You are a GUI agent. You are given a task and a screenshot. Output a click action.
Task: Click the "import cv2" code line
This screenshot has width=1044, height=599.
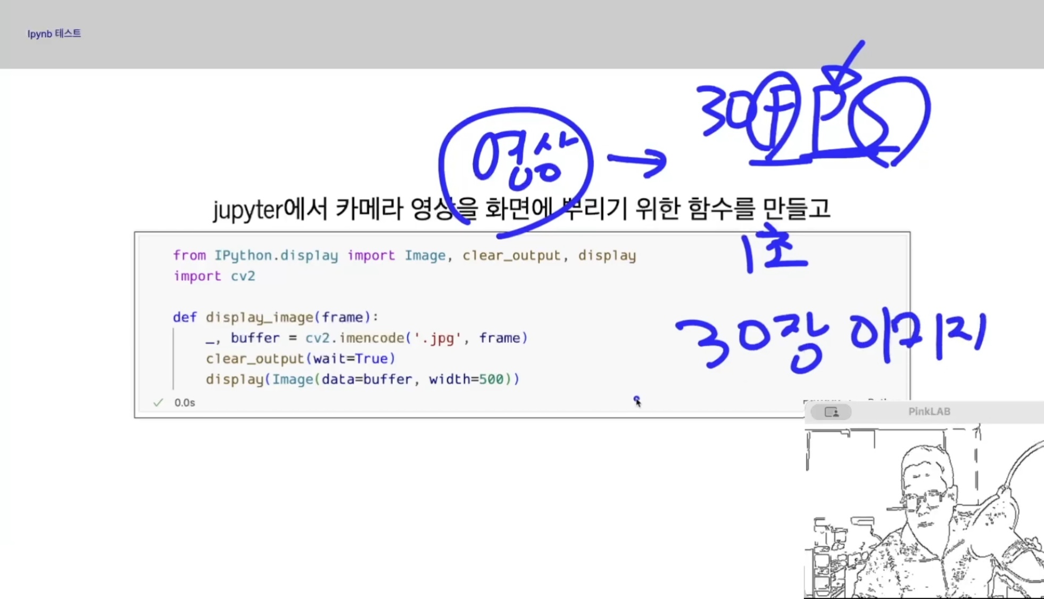[214, 276]
